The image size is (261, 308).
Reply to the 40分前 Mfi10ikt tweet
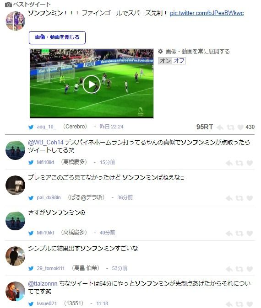pyautogui.click(x=229, y=234)
